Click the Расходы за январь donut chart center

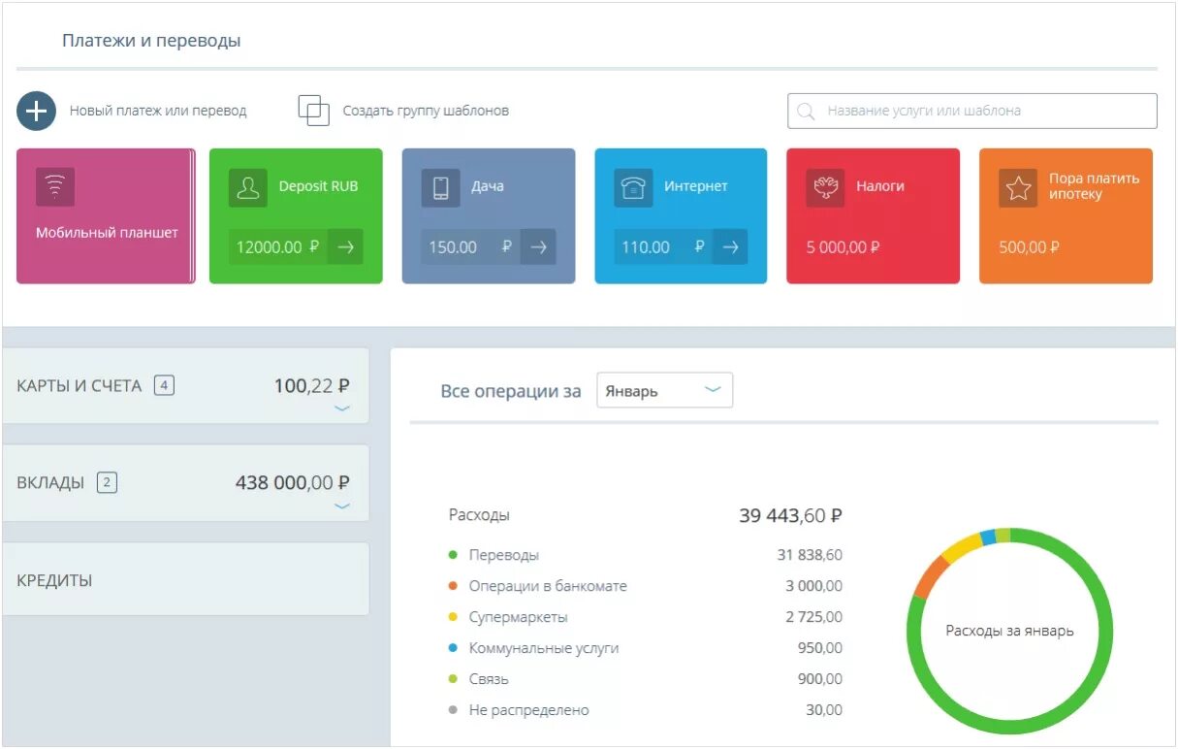point(1009,631)
